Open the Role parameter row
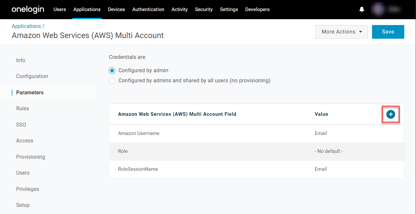The height and width of the screenshot is (214, 416). [x=256, y=152]
